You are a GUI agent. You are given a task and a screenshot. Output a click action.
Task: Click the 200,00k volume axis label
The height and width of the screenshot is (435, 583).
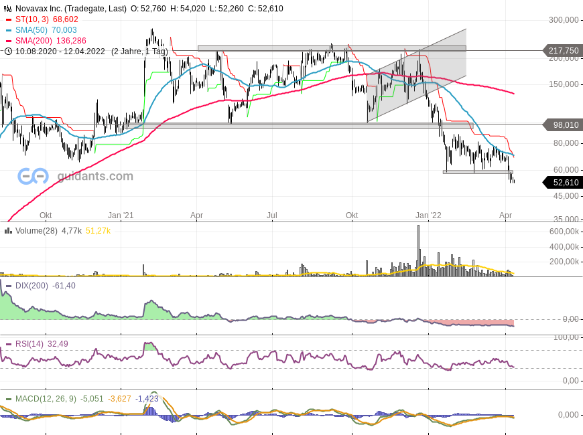coord(564,262)
